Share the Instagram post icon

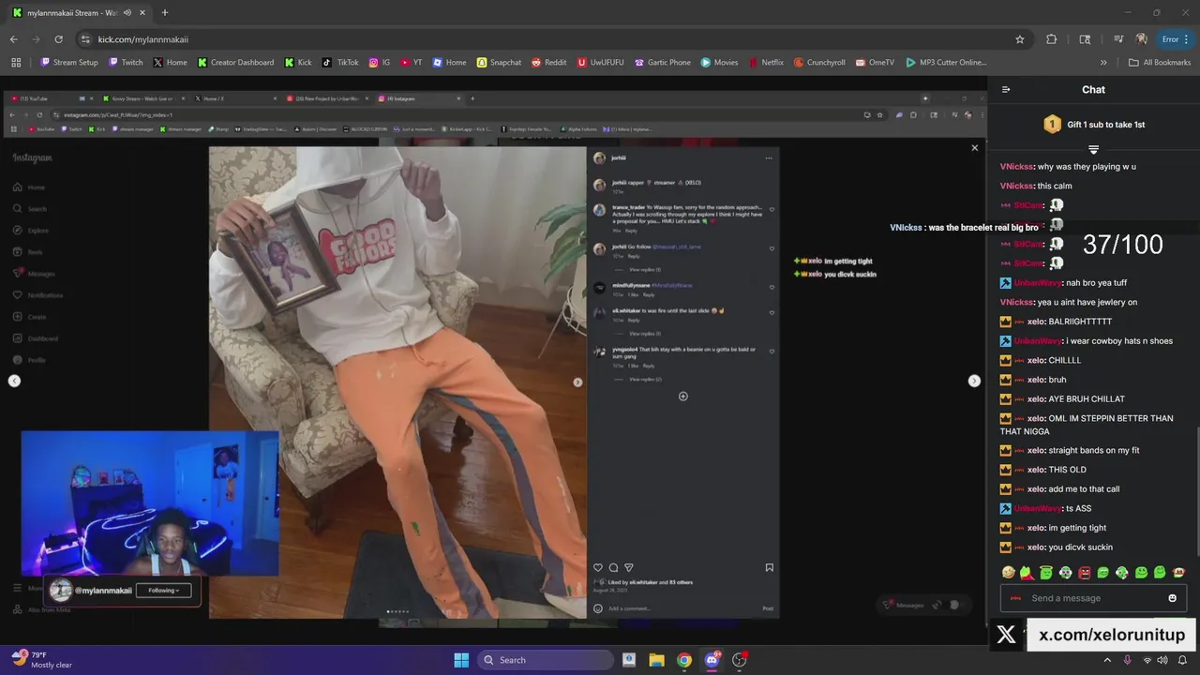tap(628, 567)
